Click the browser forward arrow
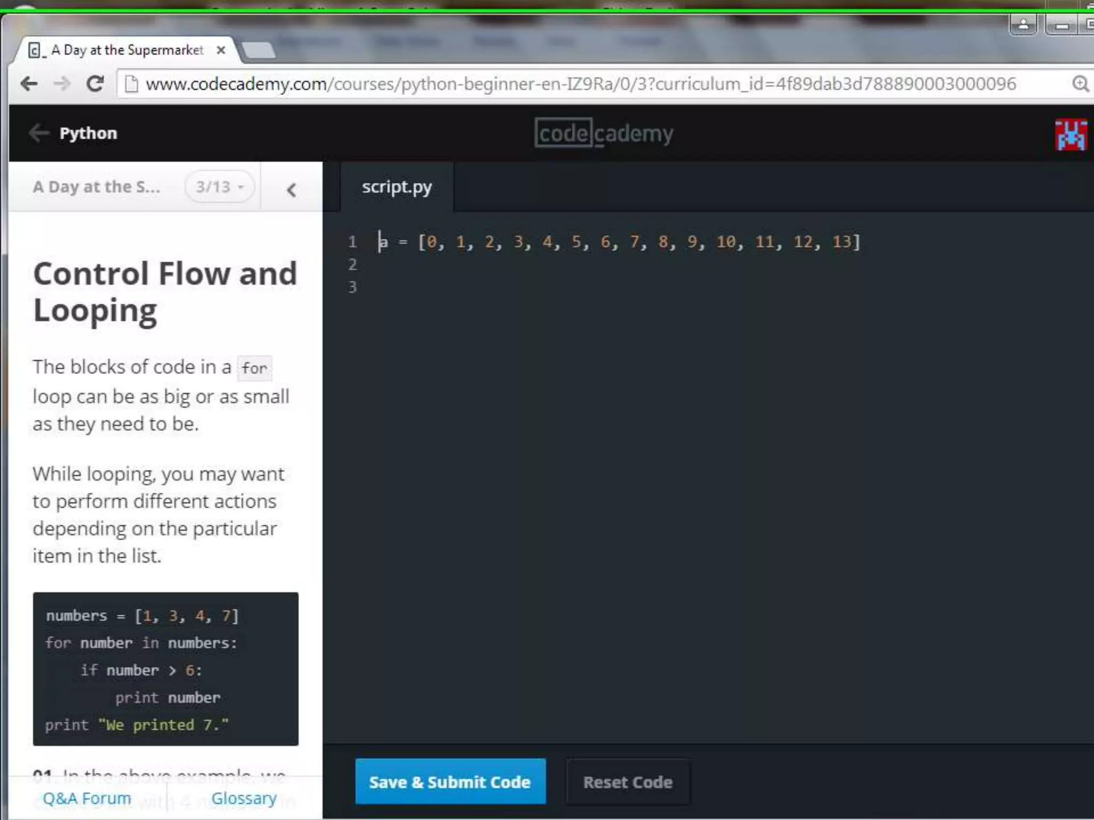This screenshot has height=820, width=1094. coord(62,84)
